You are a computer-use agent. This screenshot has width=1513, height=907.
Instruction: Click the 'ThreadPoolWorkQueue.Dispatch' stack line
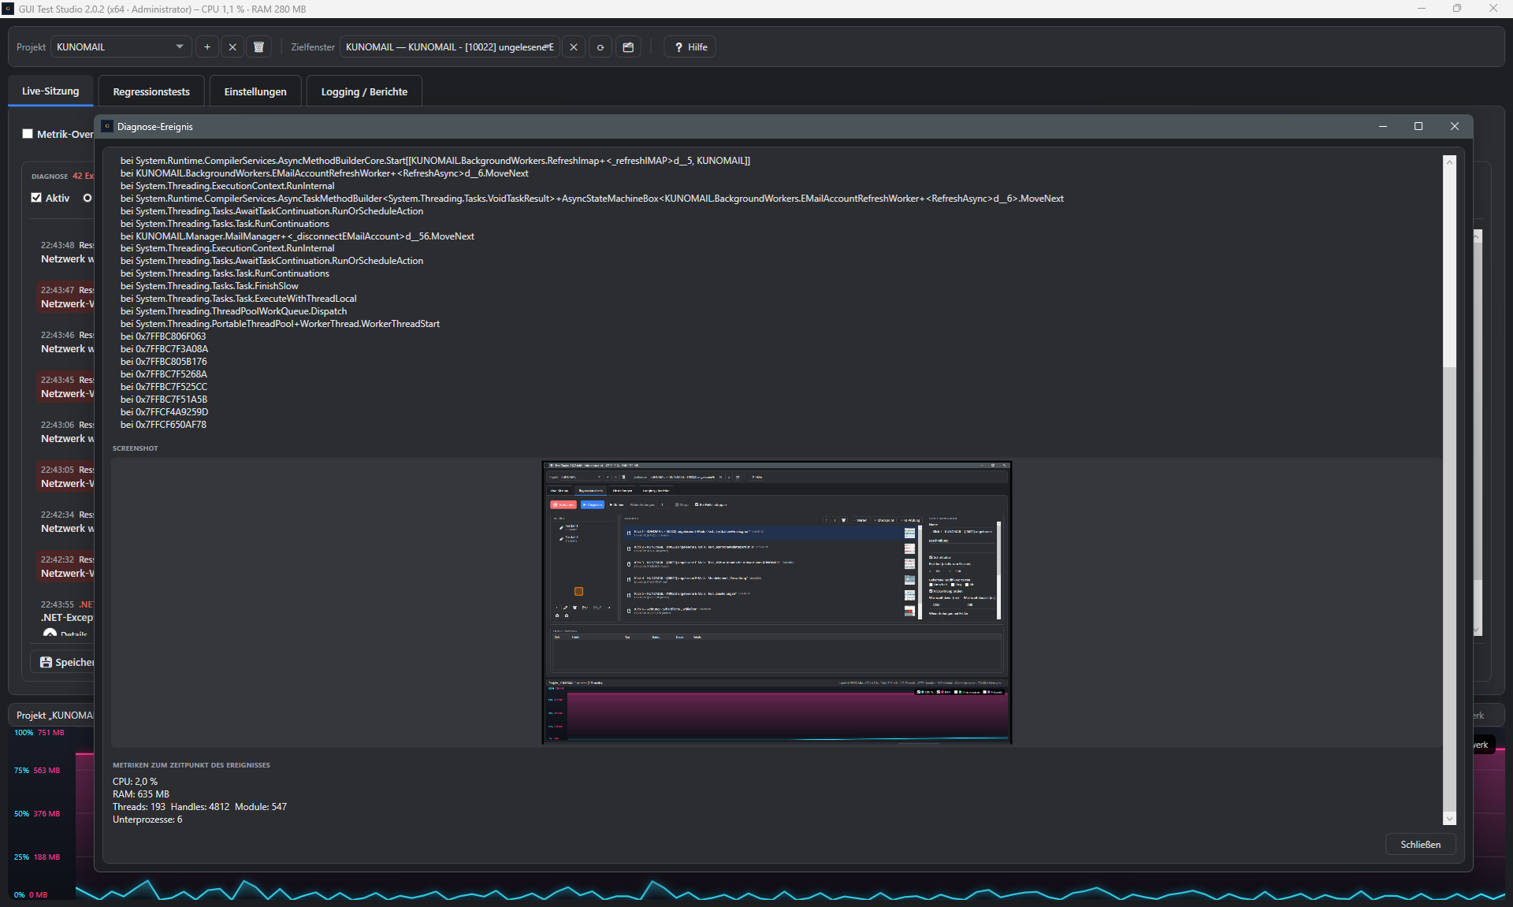233,311
